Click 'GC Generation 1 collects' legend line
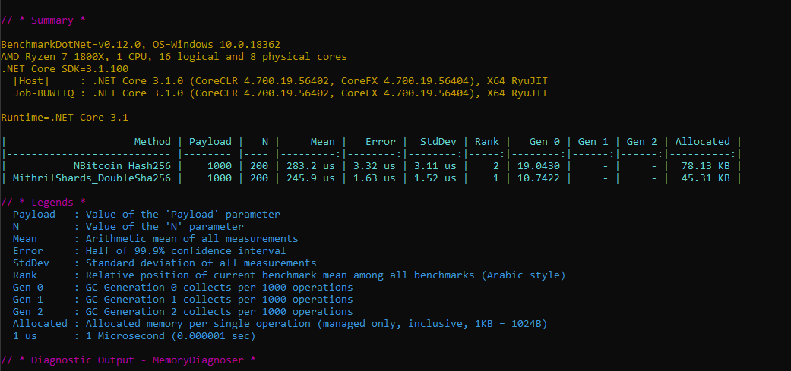 click(219, 300)
